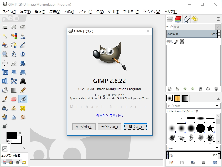Select the Dodge/Burn tool
The image size is (222, 167).
tap(5, 126)
